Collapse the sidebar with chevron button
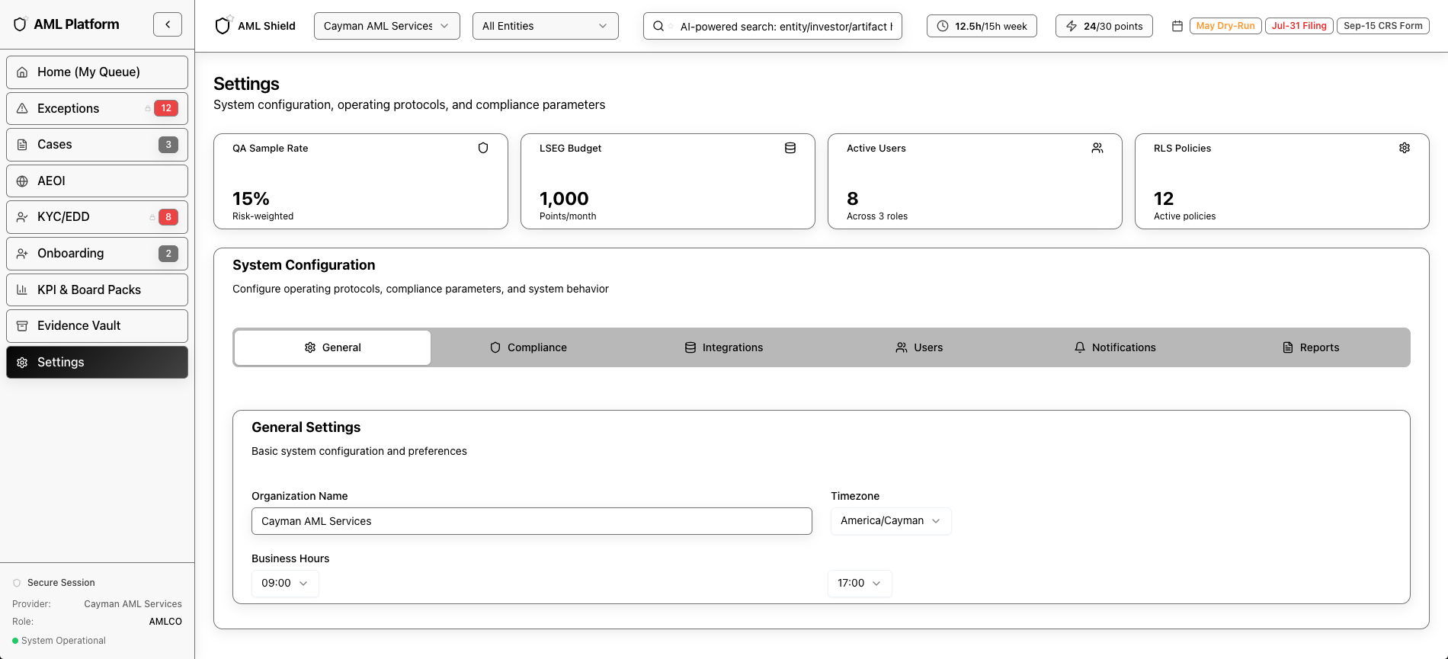This screenshot has height=659, width=1448. [x=168, y=24]
